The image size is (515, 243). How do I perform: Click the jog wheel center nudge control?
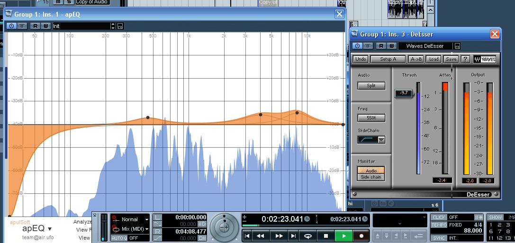tap(224, 227)
